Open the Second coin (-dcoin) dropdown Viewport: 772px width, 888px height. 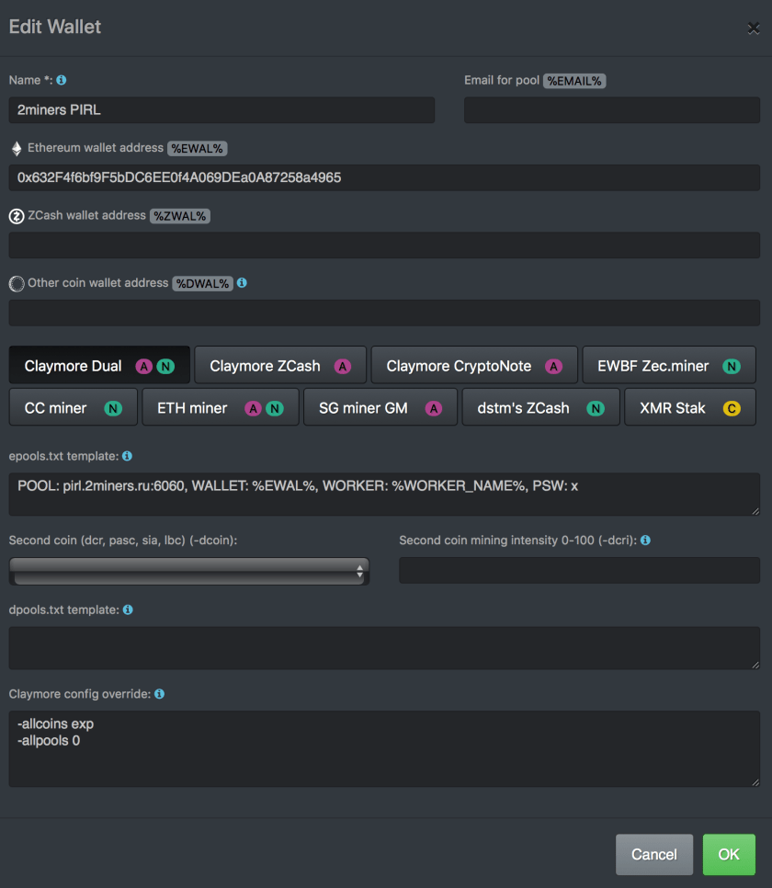pyautogui.click(x=189, y=571)
